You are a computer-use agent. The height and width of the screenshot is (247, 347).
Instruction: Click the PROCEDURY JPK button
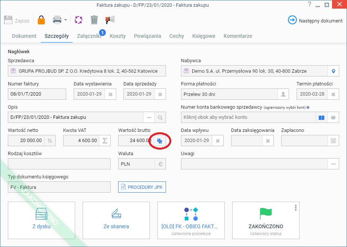tap(142, 187)
